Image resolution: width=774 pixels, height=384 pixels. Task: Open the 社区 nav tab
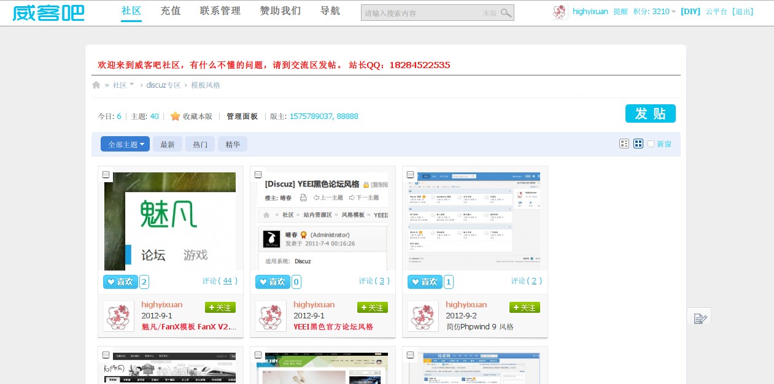tap(131, 11)
